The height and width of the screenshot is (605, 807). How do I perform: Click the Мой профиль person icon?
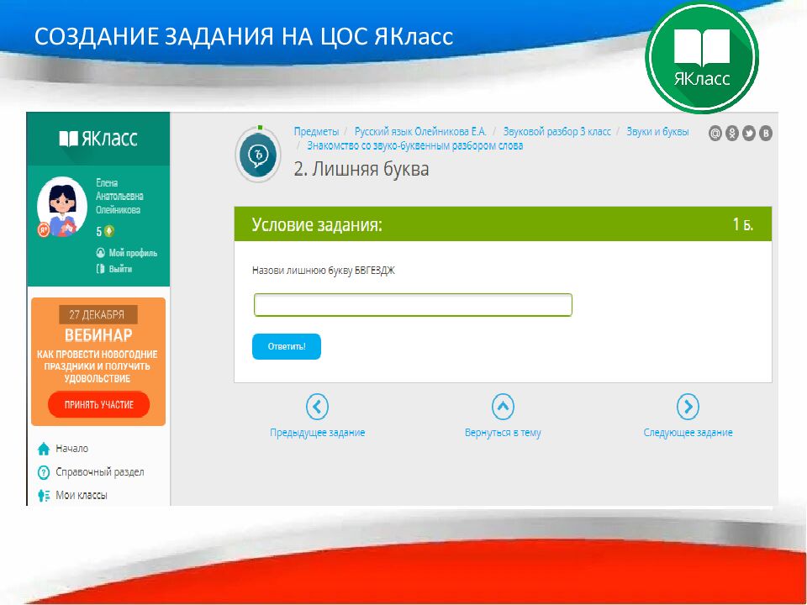click(x=101, y=253)
